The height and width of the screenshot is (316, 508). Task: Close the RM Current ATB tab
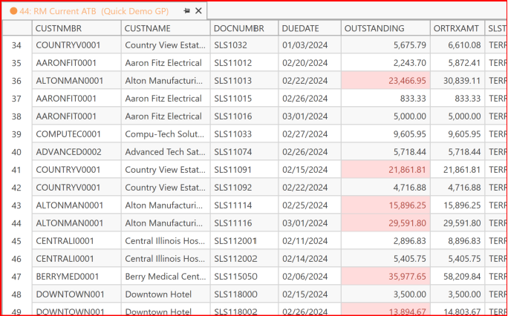coord(198,11)
